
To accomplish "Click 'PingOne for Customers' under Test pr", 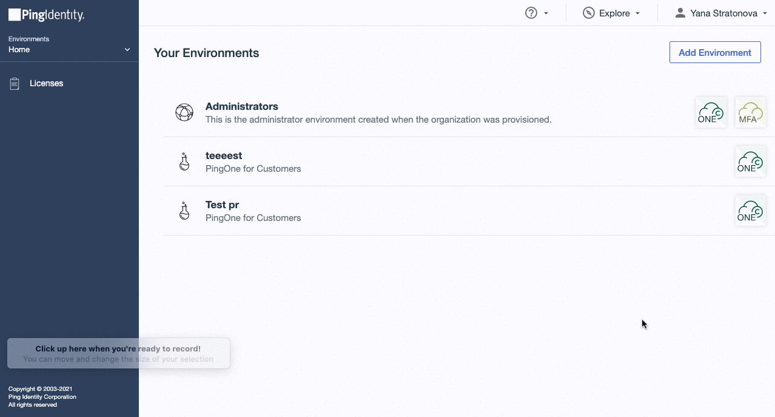I will (x=253, y=218).
